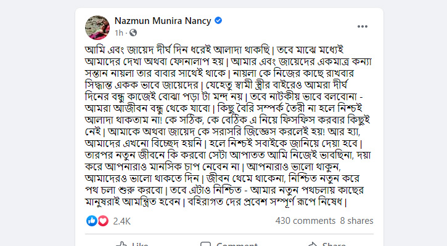Click the red heart reaction icon
The height and width of the screenshot is (246, 447).
[102, 220]
